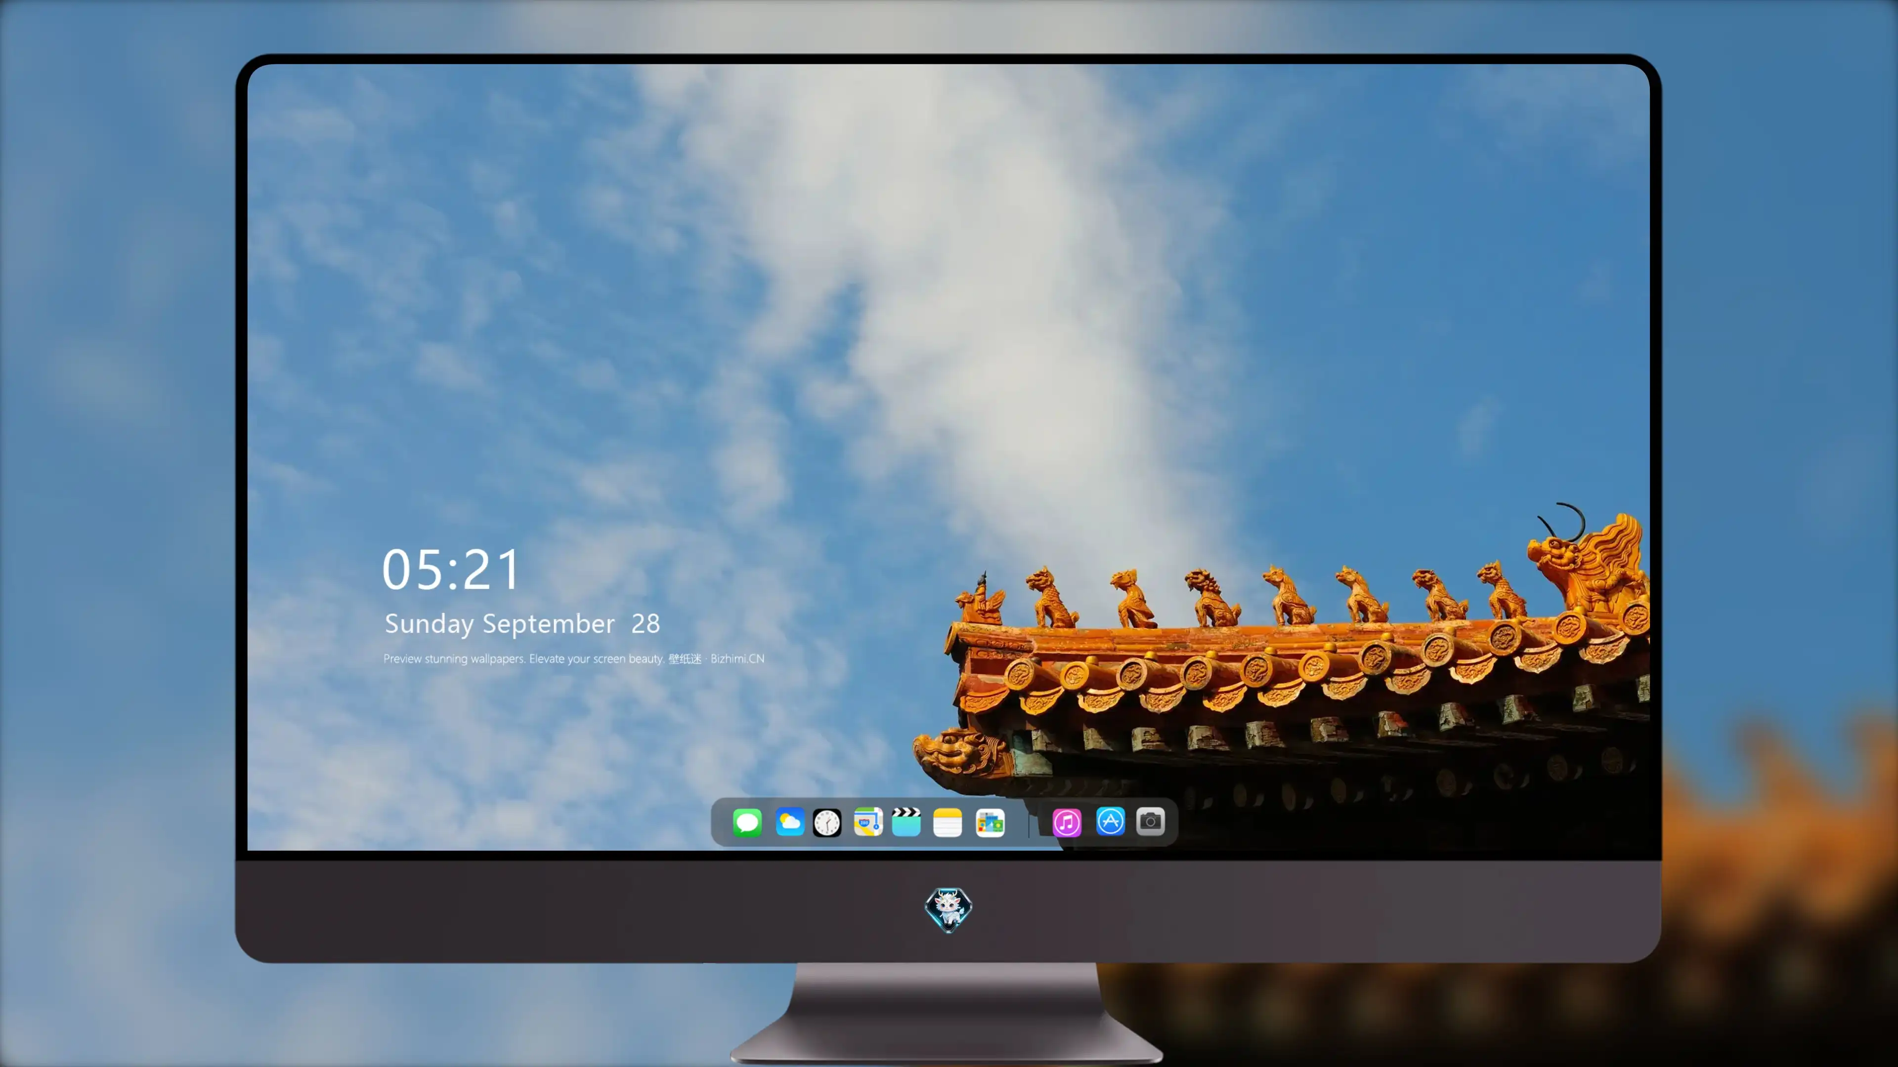Click the dragon mascot logo on monitor chin
The image size is (1898, 1067).
[x=949, y=909]
